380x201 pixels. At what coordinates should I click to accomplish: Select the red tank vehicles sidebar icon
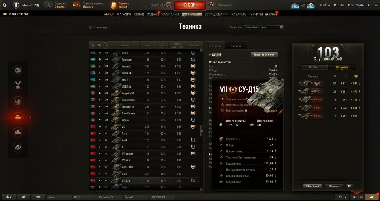(18, 117)
